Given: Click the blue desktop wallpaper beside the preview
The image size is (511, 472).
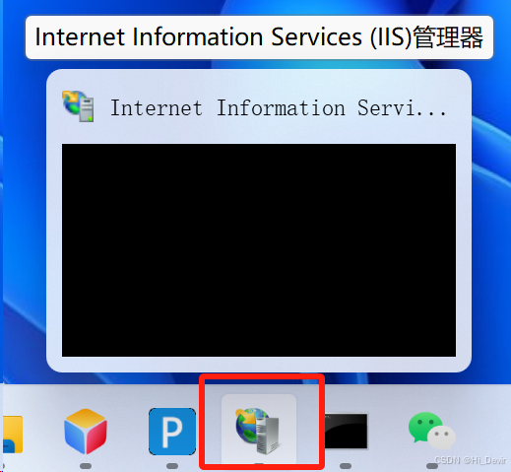Looking at the screenshot, I should 490,214.
